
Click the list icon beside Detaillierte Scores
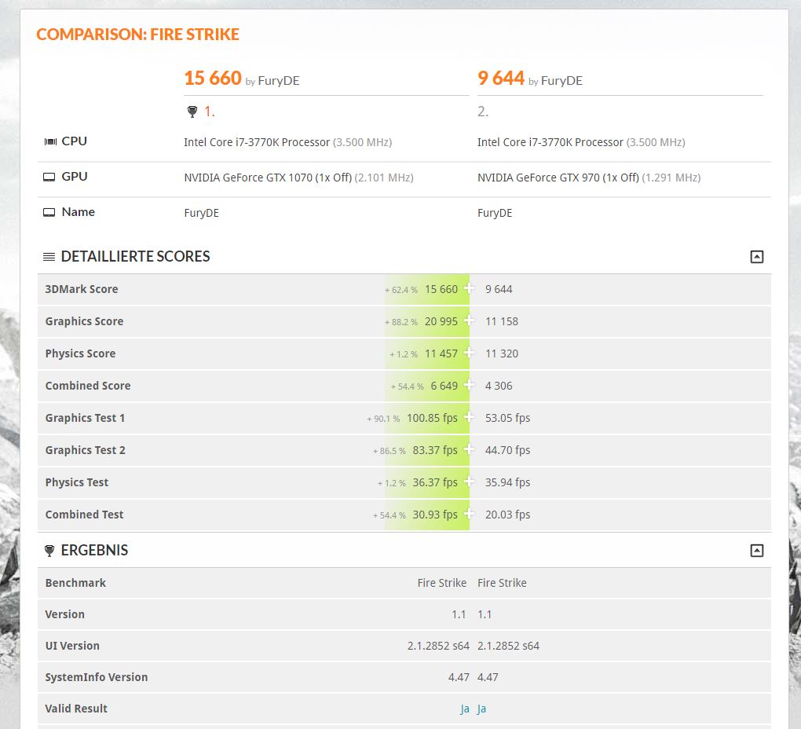[x=49, y=256]
